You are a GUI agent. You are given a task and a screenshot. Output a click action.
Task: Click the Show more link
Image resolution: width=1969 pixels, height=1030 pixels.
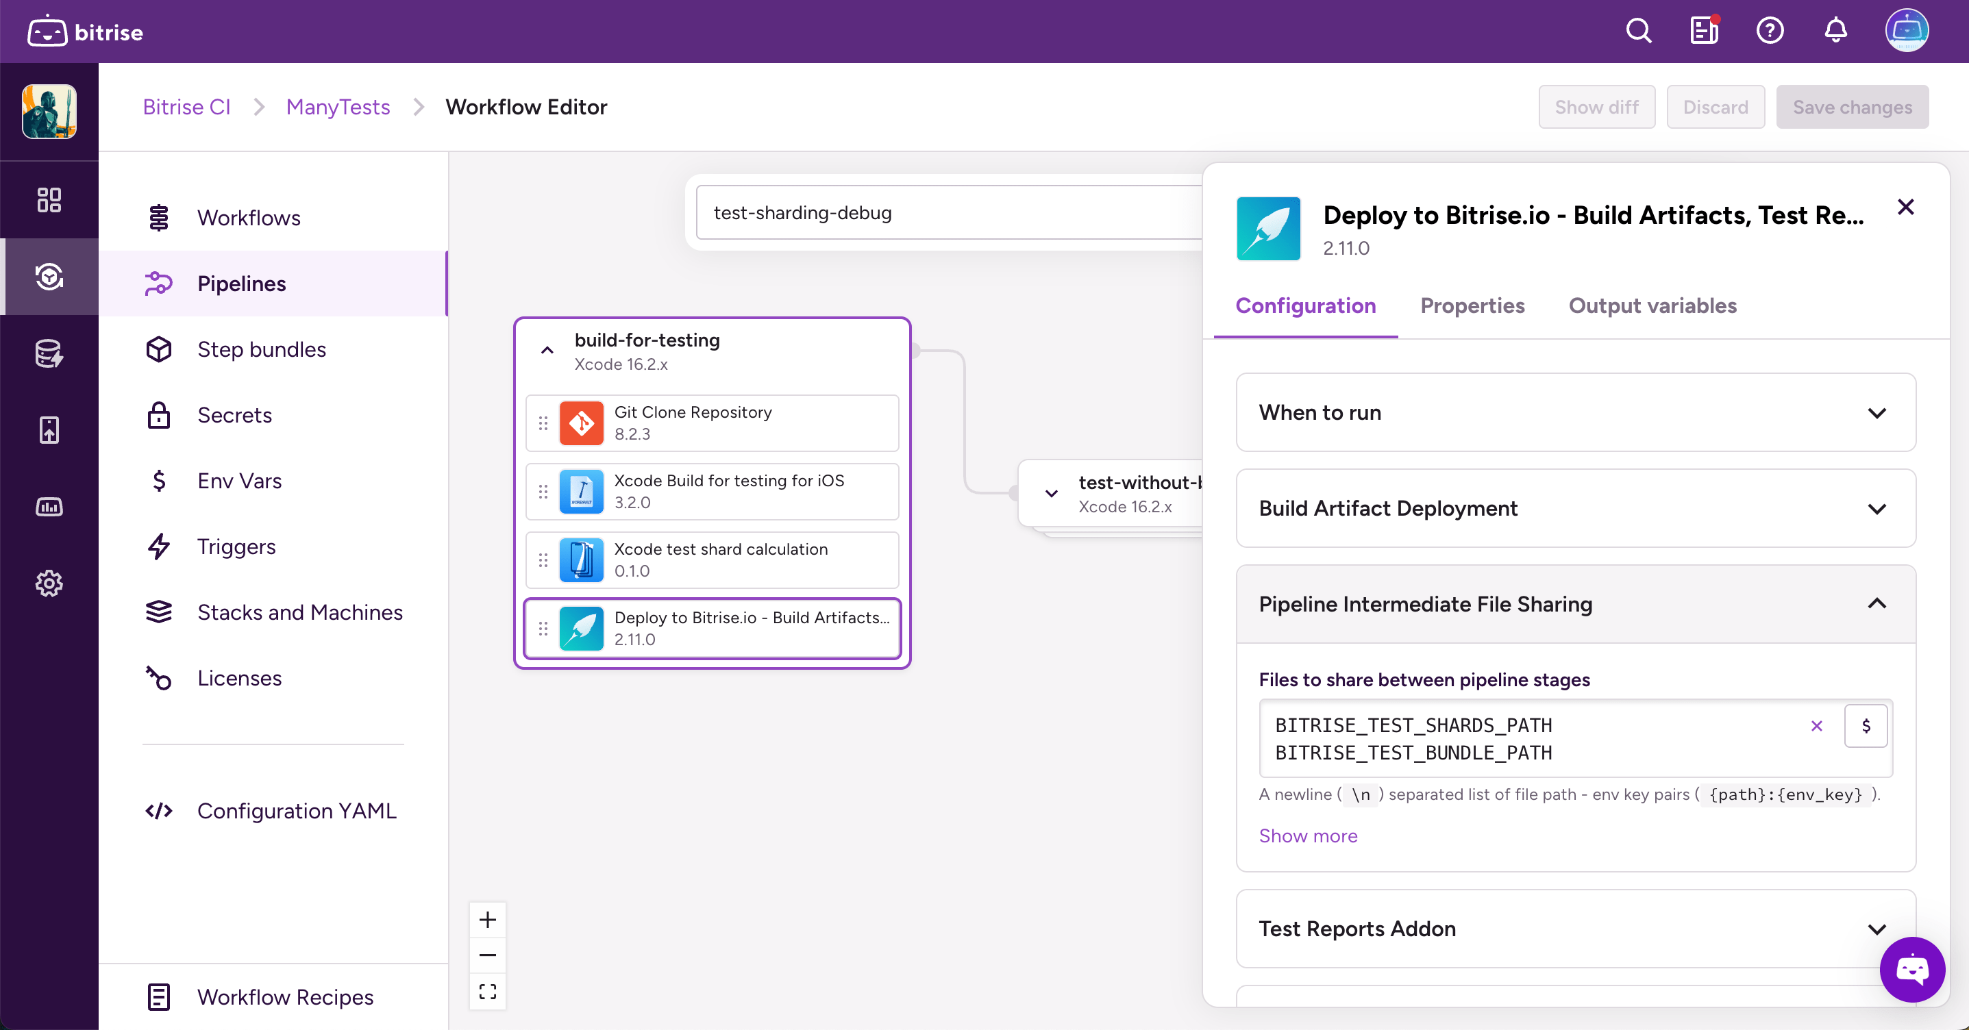point(1308,836)
